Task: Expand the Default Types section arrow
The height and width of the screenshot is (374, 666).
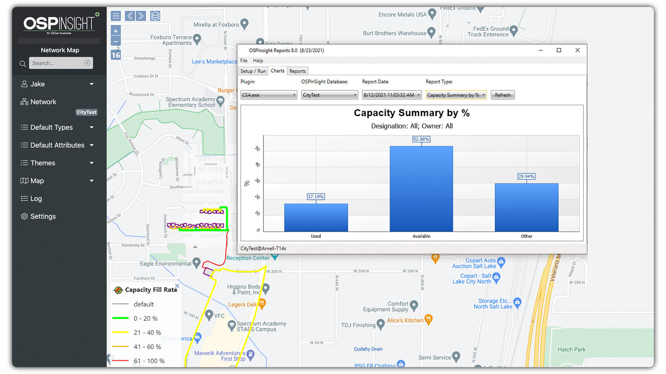Action: 92,127
